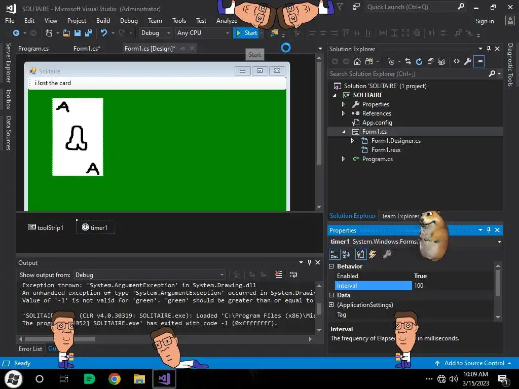Screen dimensions: 519x389
Task: Click the View Code icon in Solution Explorer
Action: [457, 61]
